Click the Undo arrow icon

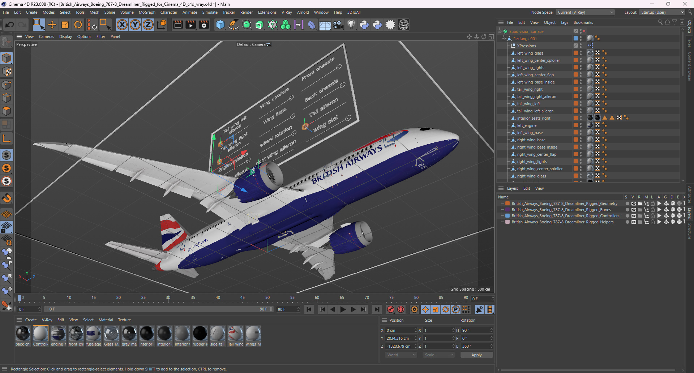point(10,25)
